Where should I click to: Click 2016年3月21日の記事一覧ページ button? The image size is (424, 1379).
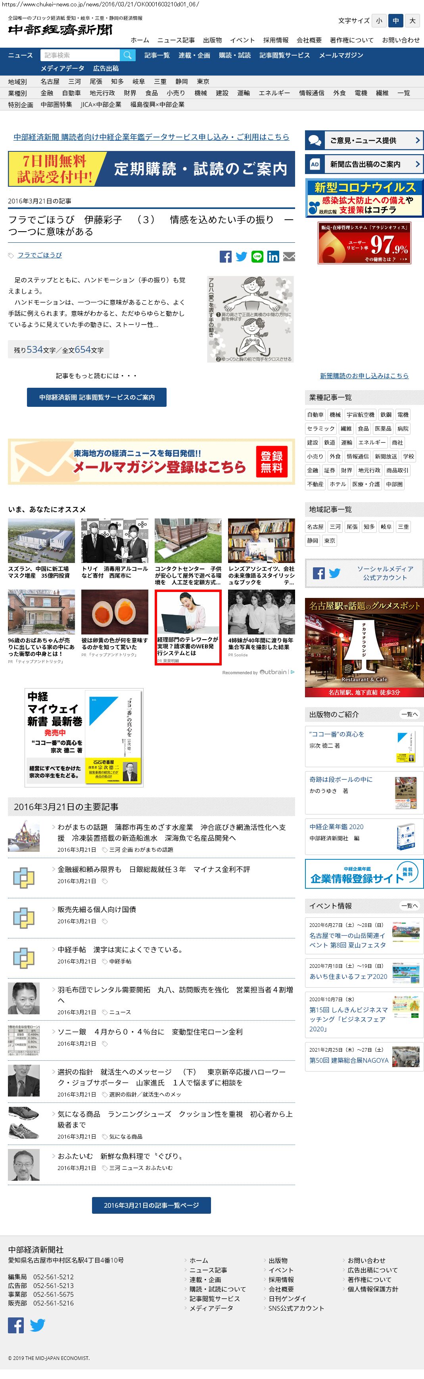(151, 1205)
